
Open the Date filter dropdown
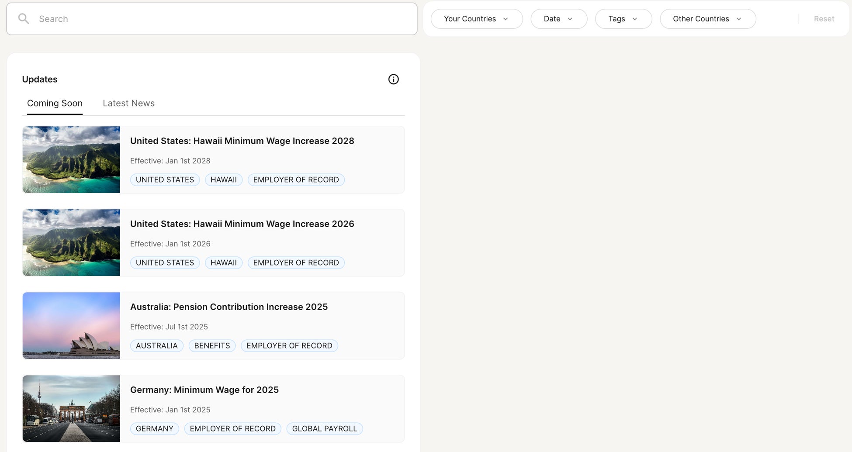coord(558,19)
